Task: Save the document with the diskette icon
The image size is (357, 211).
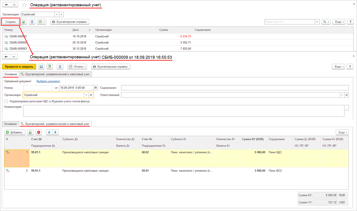Action: click(x=41, y=66)
